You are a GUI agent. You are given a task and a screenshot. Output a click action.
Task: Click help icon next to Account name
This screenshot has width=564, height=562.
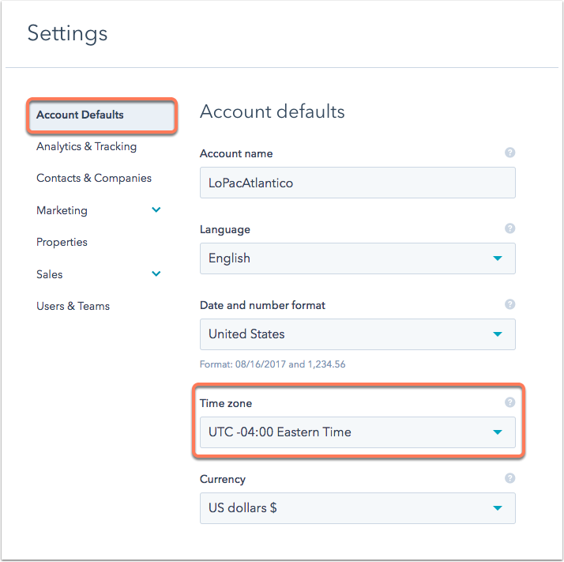pos(509,153)
